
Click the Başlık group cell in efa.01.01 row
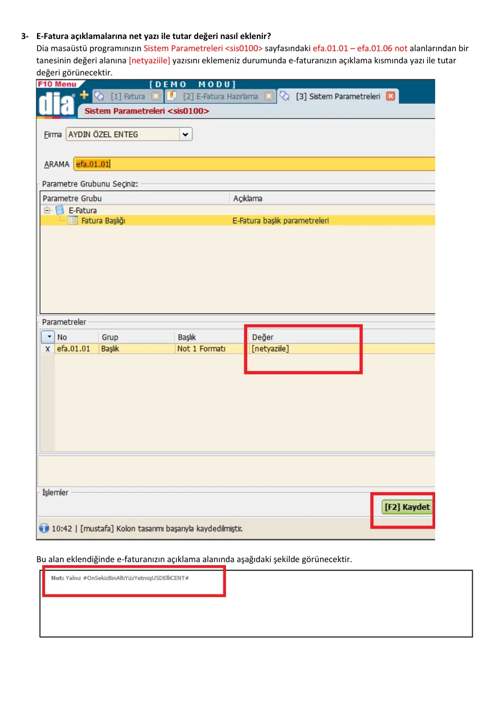136,348
